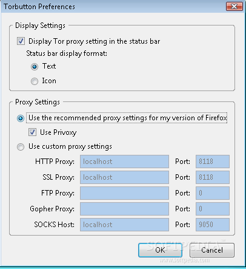246x269 pixels.
Task: Confirm preferences with OK button
Action: (x=160, y=250)
